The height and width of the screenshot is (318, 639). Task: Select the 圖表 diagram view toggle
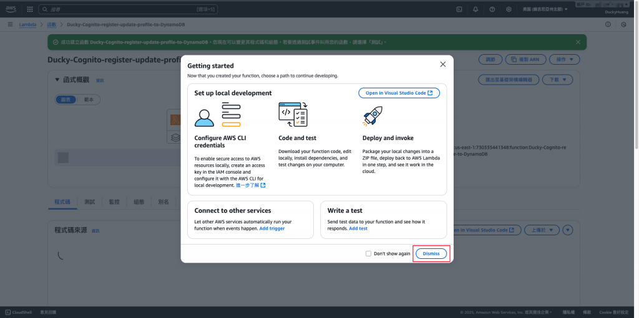coord(66,100)
